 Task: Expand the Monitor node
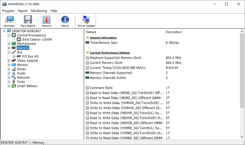coord(9,65)
